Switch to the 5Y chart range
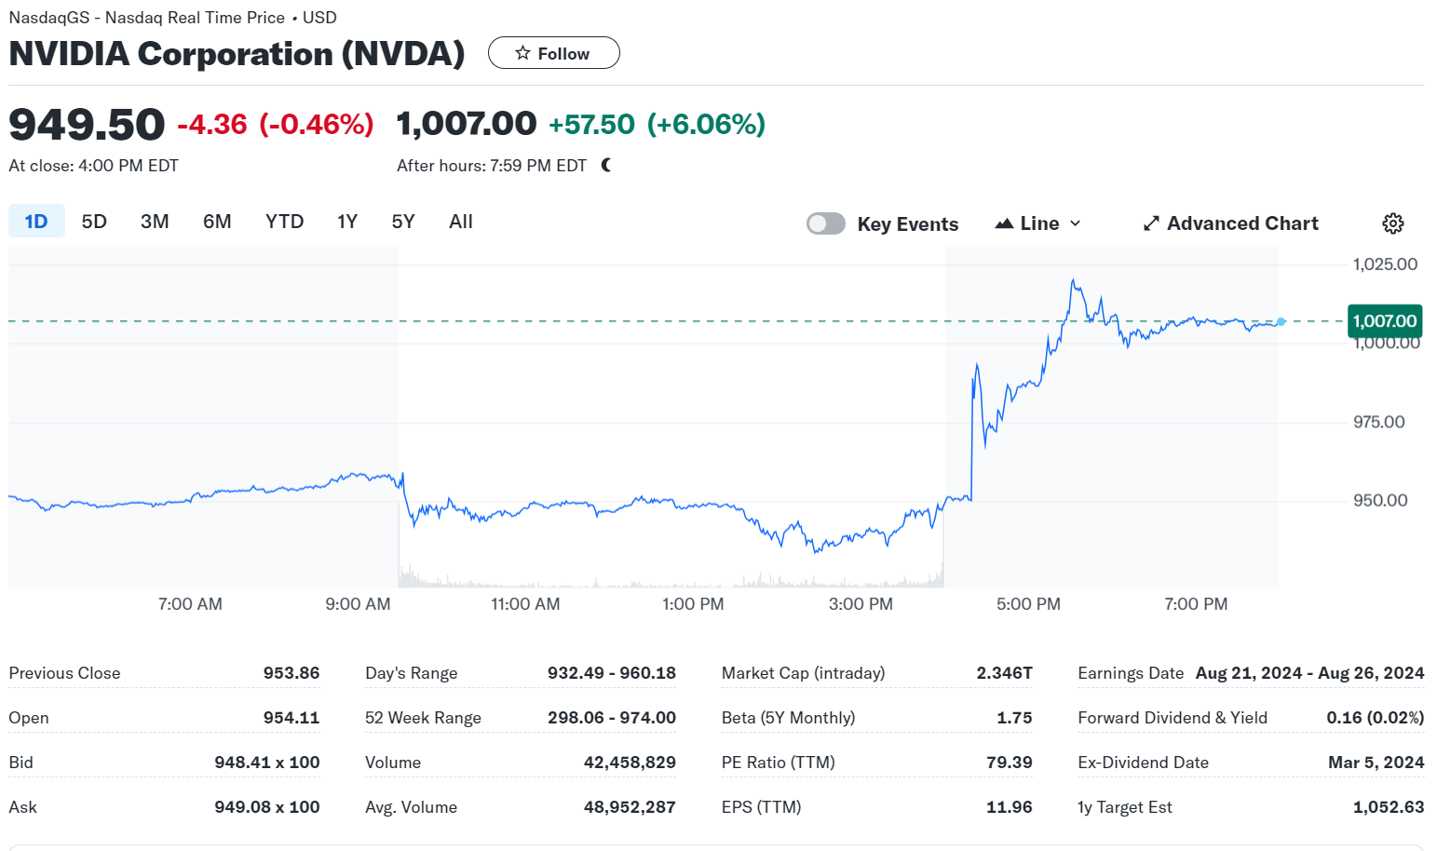This screenshot has width=1437, height=851. (403, 222)
